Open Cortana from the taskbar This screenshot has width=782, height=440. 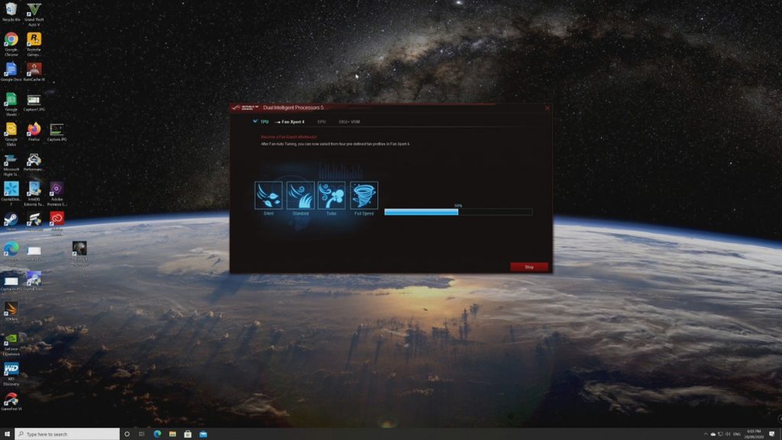pos(127,434)
